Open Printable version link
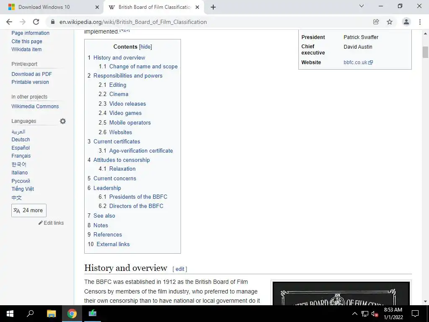 coord(30,82)
